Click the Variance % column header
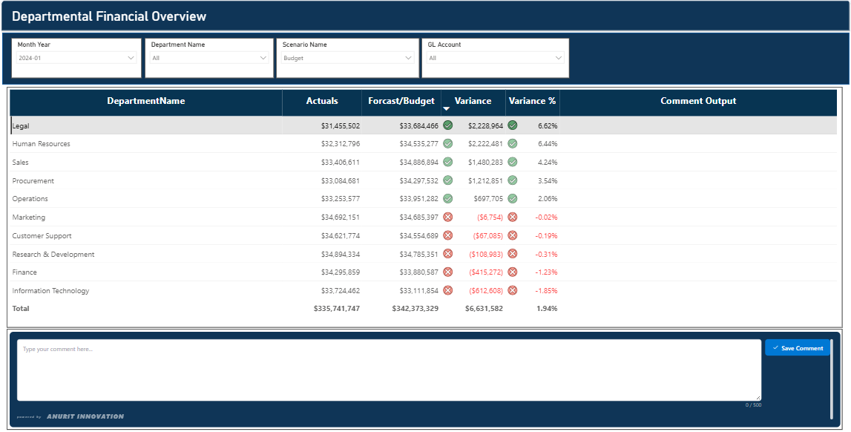Viewport: 851px width, 432px height. [x=533, y=101]
